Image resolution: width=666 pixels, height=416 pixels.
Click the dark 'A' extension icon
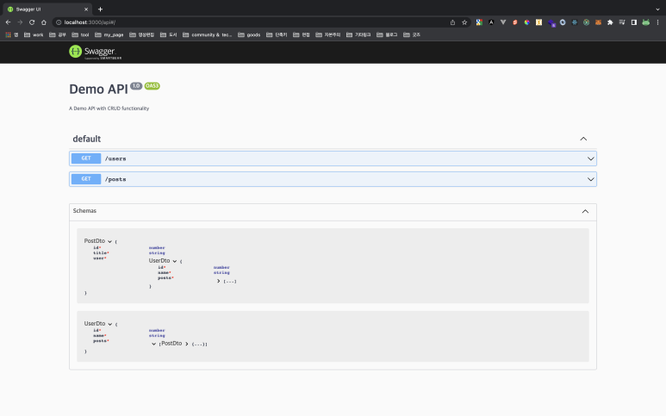coord(491,22)
